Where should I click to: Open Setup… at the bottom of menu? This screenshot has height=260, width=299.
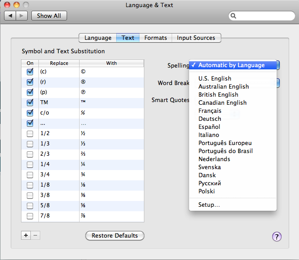click(209, 205)
